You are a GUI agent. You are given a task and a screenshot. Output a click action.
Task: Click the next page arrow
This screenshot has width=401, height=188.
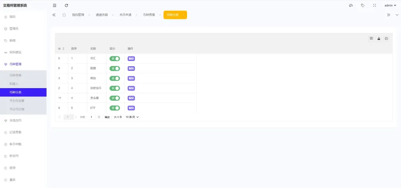pos(76,117)
